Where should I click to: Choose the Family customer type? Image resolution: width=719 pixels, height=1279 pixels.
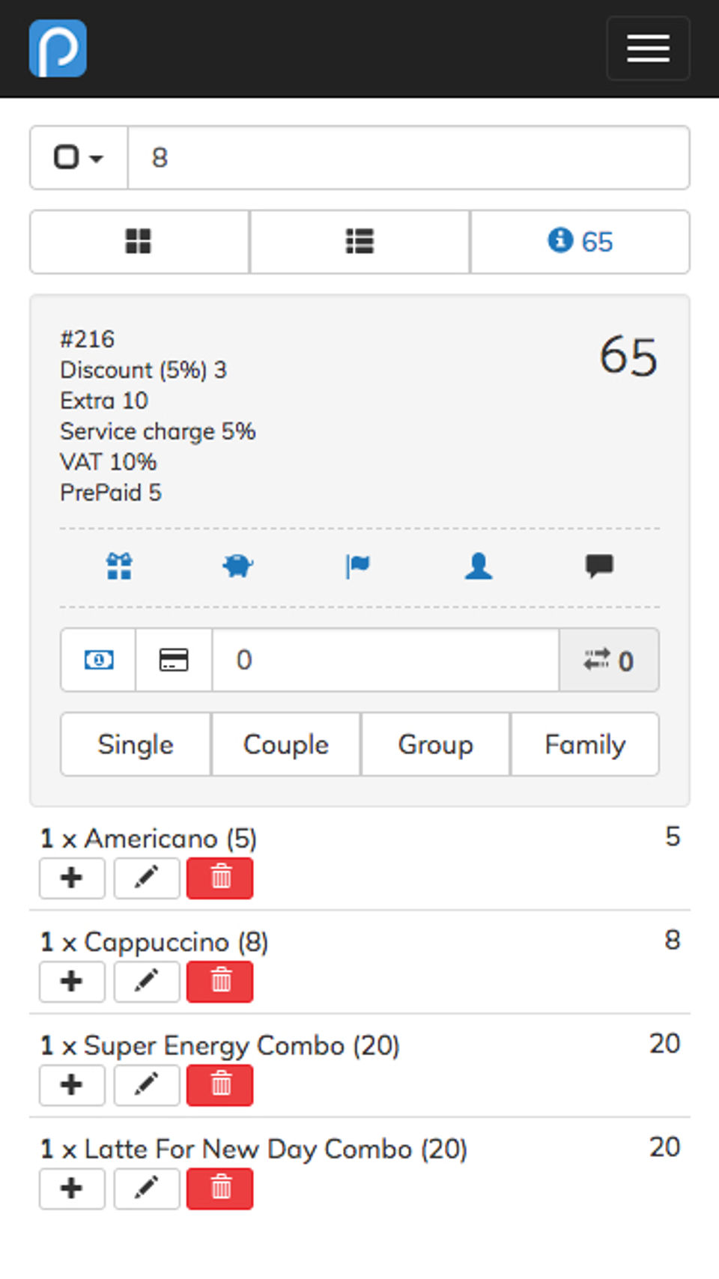click(585, 744)
